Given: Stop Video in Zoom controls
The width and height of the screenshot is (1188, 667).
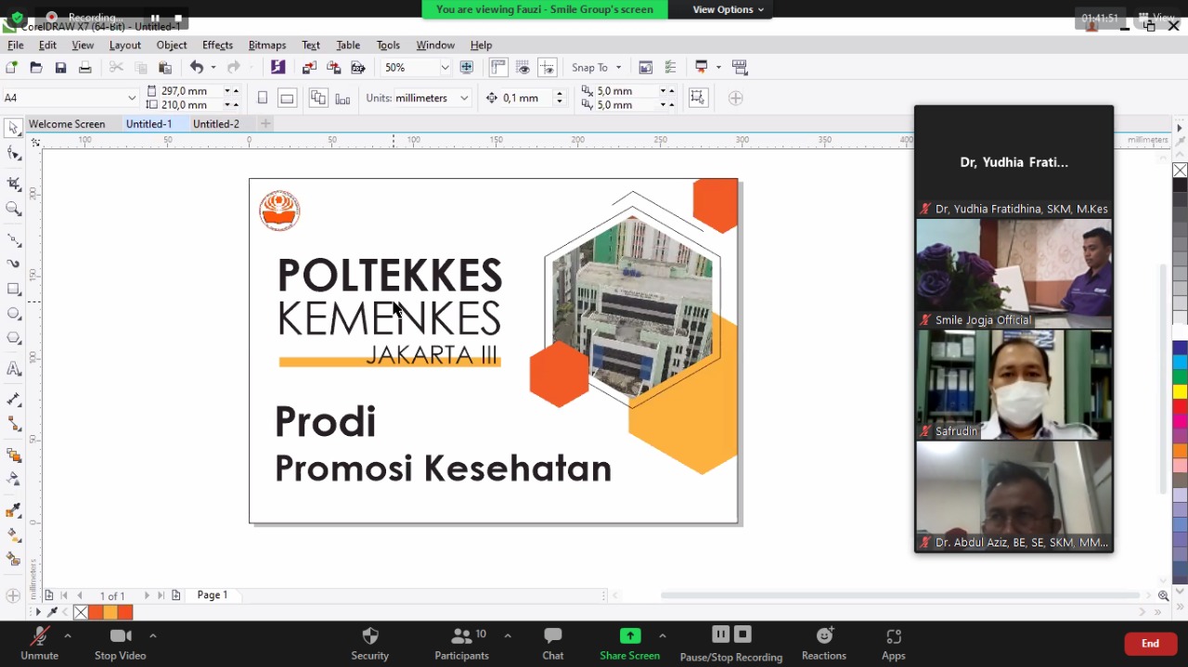Looking at the screenshot, I should click(x=120, y=642).
